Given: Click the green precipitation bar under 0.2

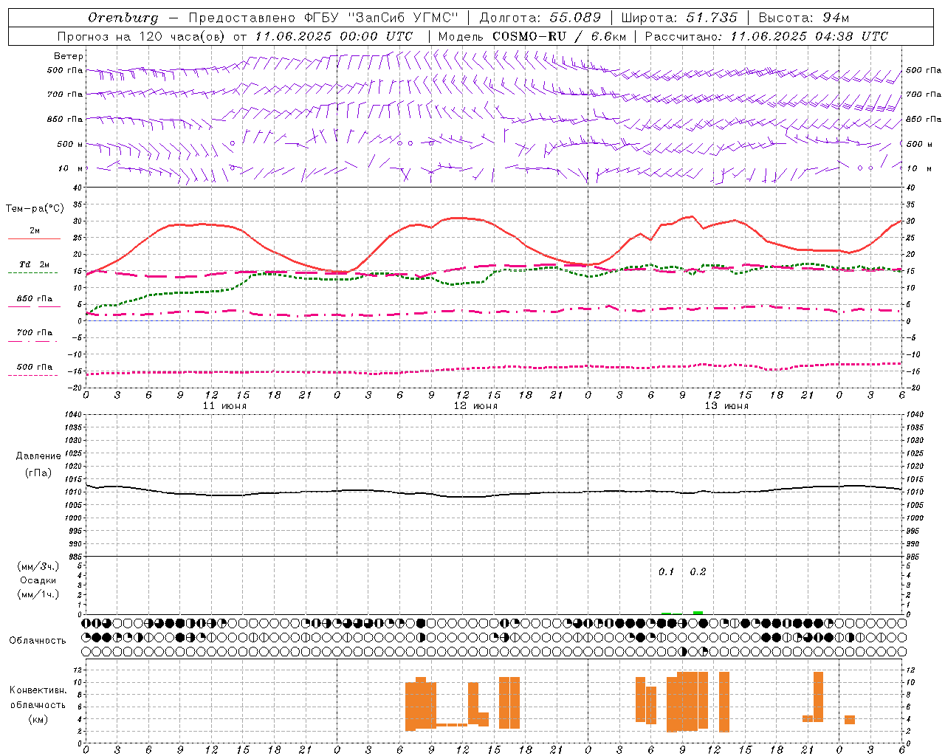Looking at the screenshot, I should 698,613.
